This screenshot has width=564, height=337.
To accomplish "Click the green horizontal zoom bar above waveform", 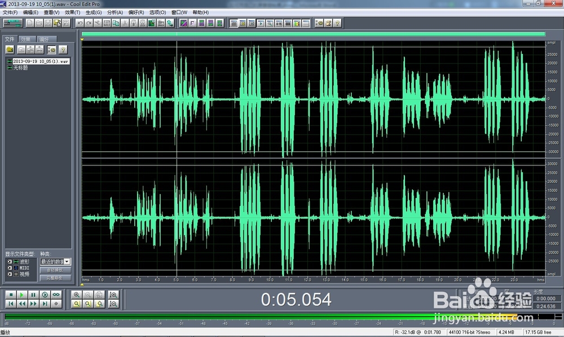I will pyautogui.click(x=313, y=34).
